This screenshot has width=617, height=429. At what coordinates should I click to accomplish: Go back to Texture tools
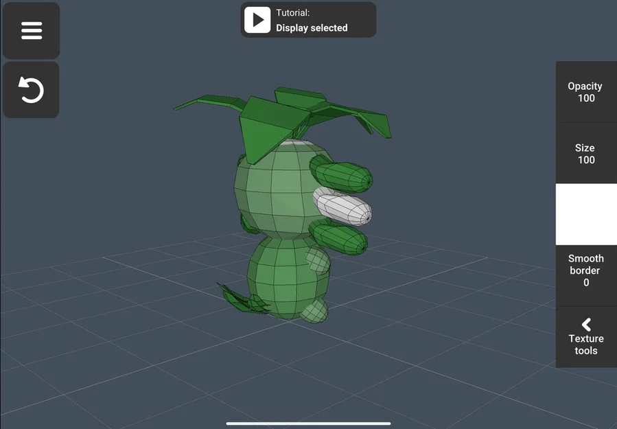586,337
